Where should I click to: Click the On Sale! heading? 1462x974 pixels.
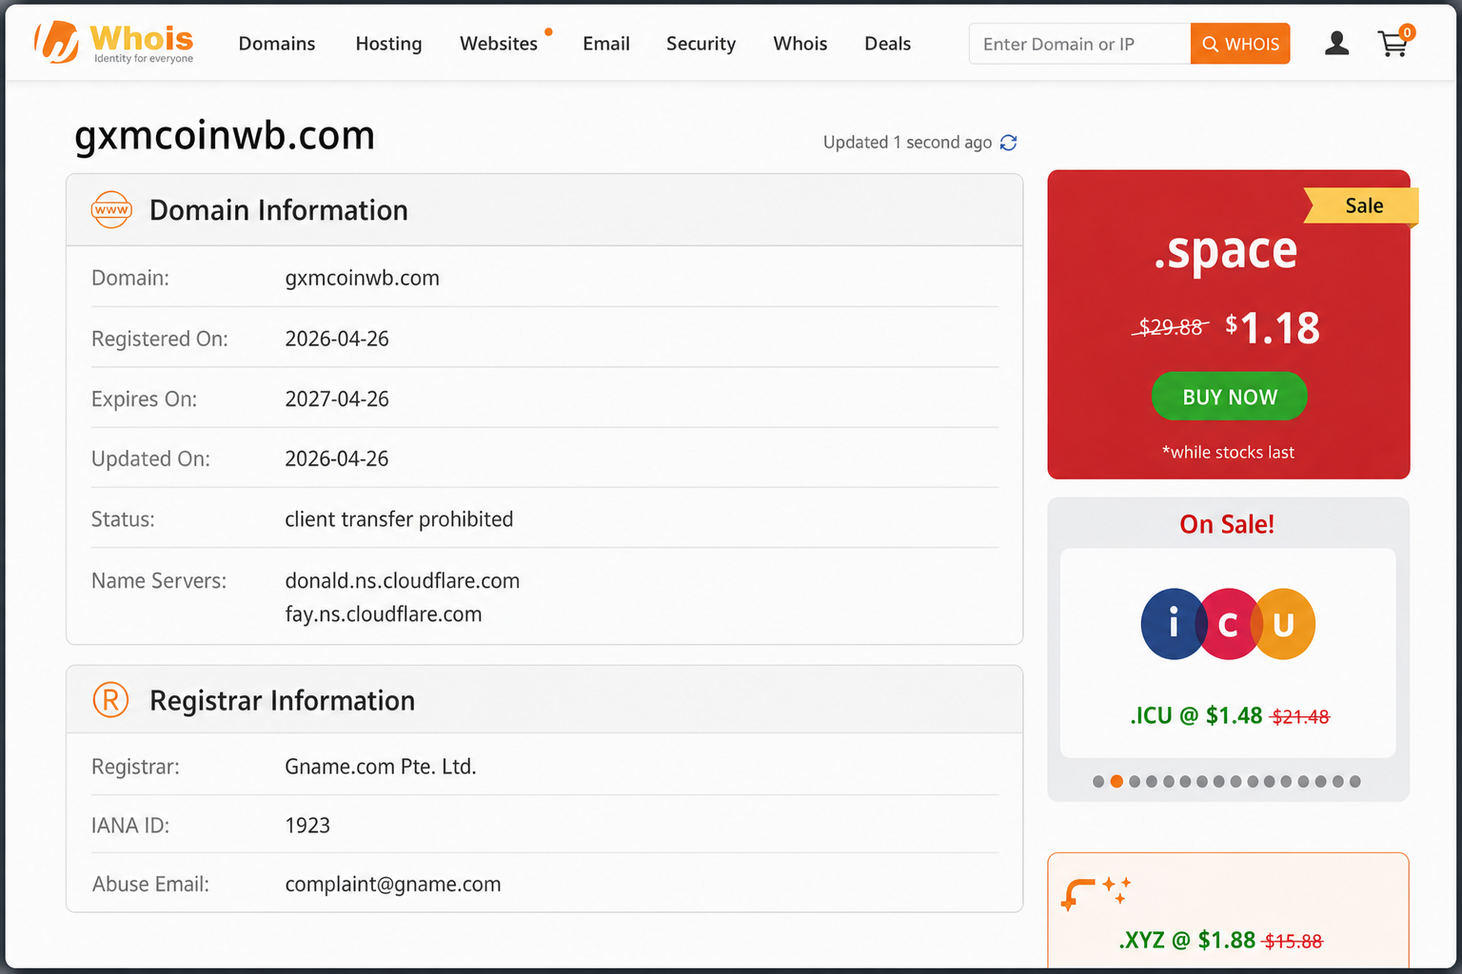coord(1227,524)
